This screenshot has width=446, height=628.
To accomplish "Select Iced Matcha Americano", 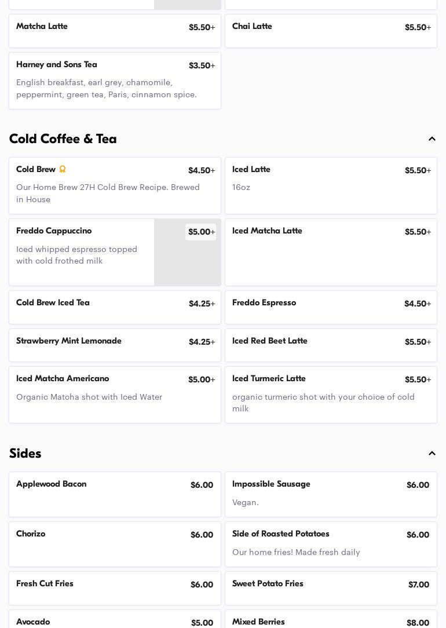I will point(115,395).
